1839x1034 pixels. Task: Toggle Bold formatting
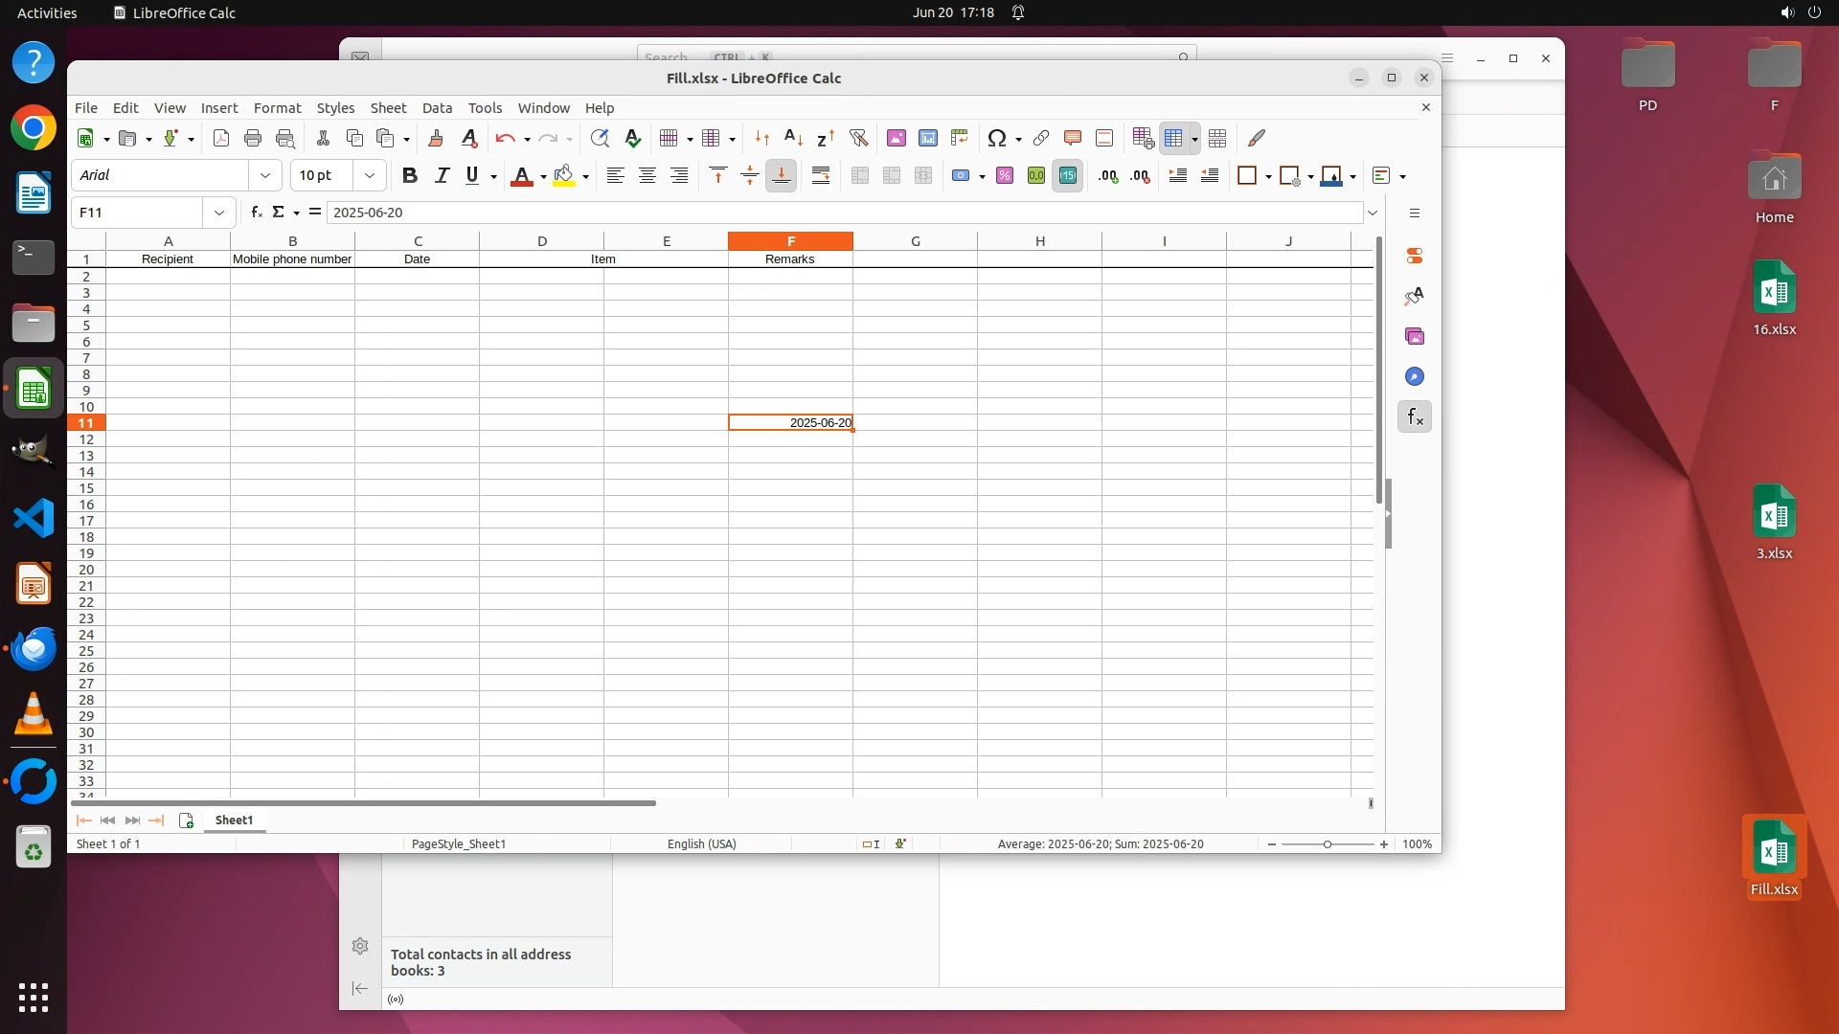coord(410,175)
